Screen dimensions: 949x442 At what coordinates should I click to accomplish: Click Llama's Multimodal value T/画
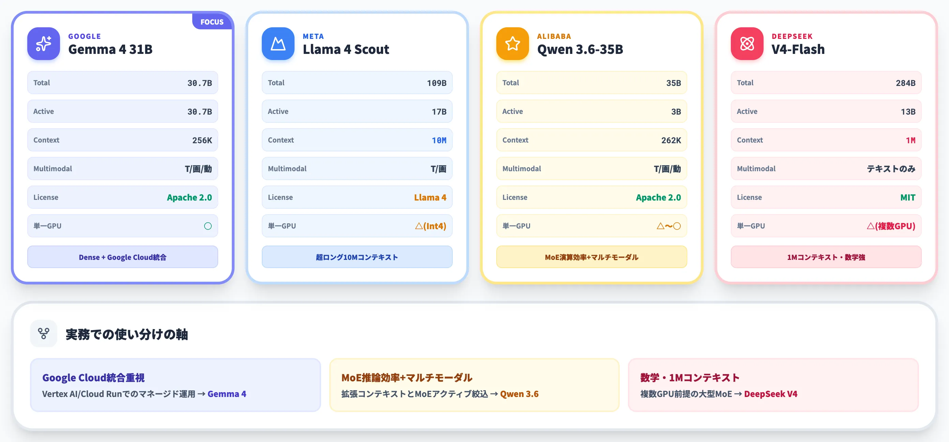click(x=438, y=169)
